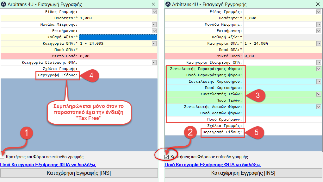Click Ποσό Λοιπών Φόρων field

click(283, 113)
